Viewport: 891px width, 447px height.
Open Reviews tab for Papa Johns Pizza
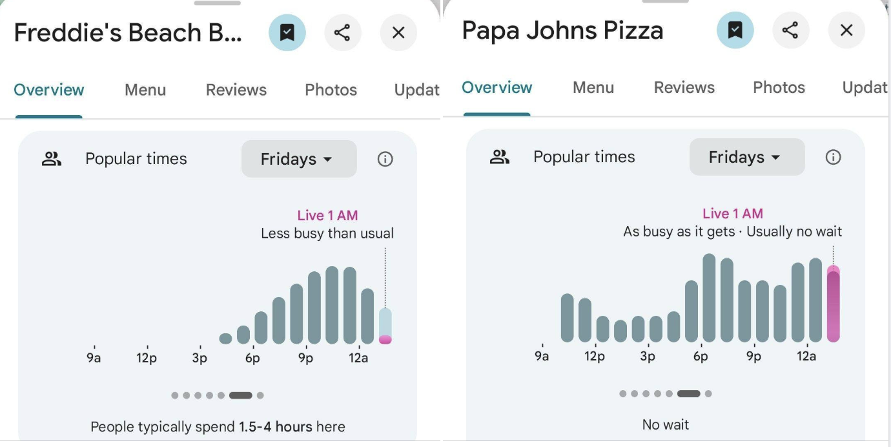pyautogui.click(x=684, y=87)
